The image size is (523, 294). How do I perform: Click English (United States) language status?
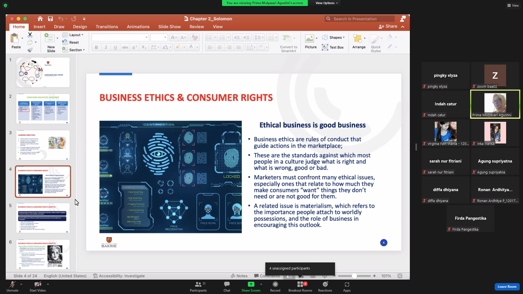[65, 276]
